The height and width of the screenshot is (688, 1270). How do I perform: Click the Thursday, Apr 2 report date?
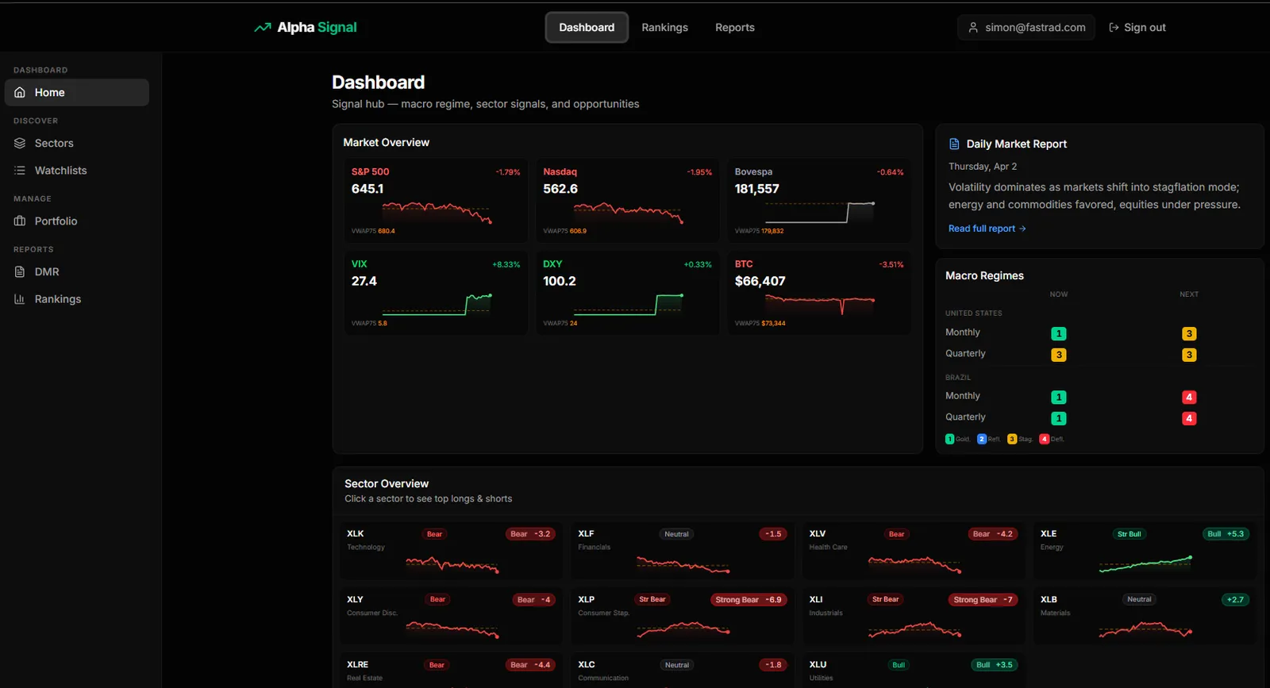983,167
